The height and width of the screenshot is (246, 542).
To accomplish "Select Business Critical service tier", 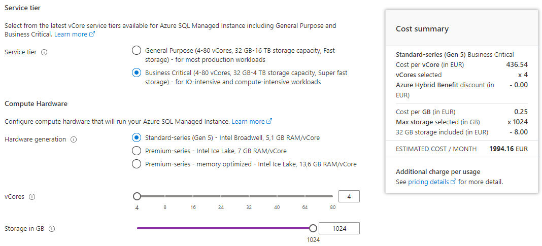I will pos(136,73).
